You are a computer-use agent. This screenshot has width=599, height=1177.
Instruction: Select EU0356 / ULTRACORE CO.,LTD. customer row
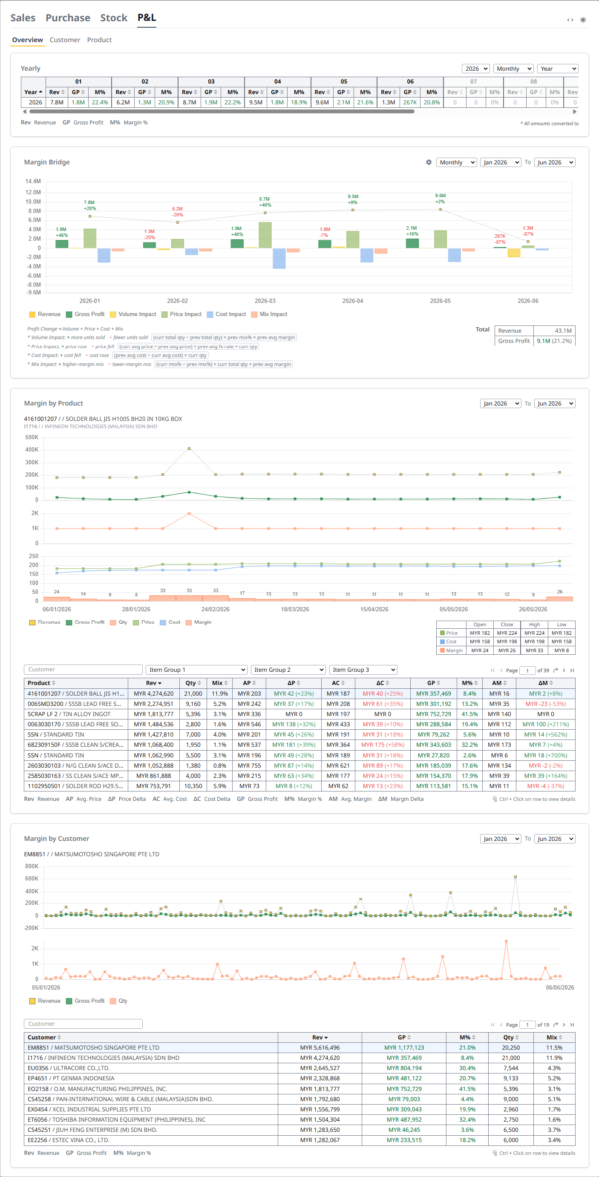click(x=299, y=1068)
